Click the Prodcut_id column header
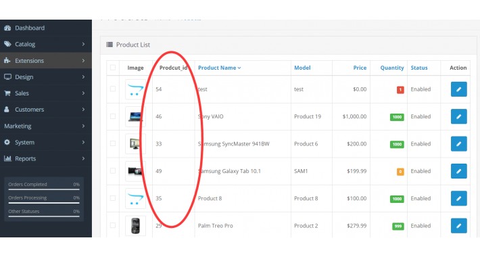The image size is (480, 257). pos(173,68)
